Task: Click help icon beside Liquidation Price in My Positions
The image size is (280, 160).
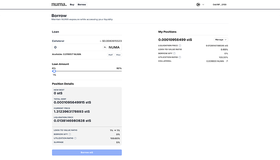Action: pyautogui.click(x=180, y=45)
